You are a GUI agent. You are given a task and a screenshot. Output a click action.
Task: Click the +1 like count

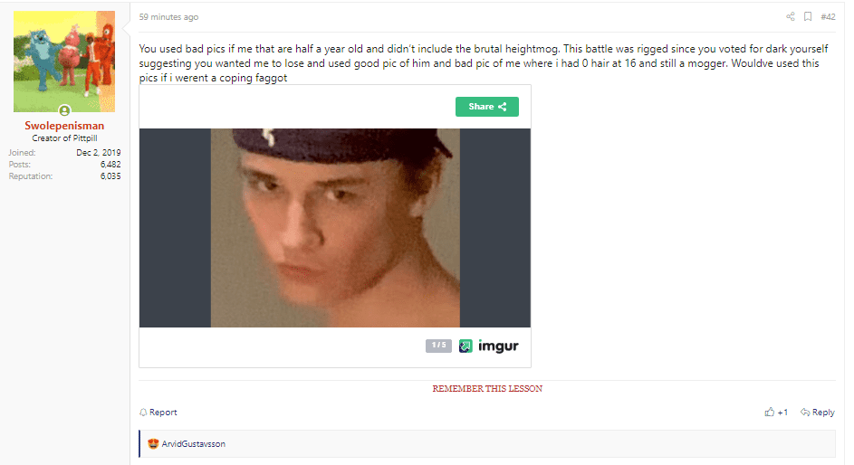pyautogui.click(x=782, y=413)
